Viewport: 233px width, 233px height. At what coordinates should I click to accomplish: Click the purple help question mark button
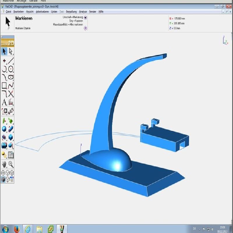(85, 28)
